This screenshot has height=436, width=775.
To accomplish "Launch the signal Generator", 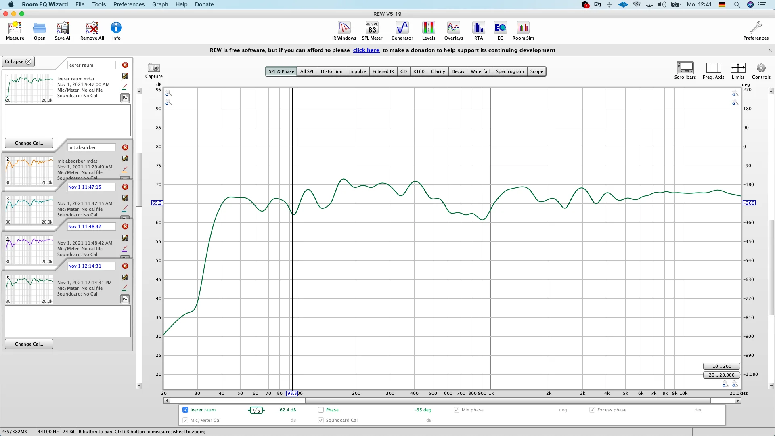I will (x=402, y=31).
